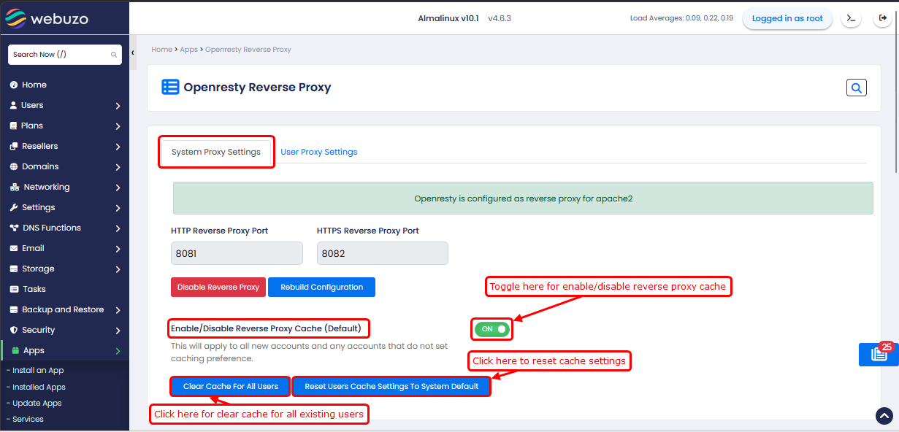Toggle the reverse proxy cache ON switch
The width and height of the screenshot is (899, 432).
491,329
